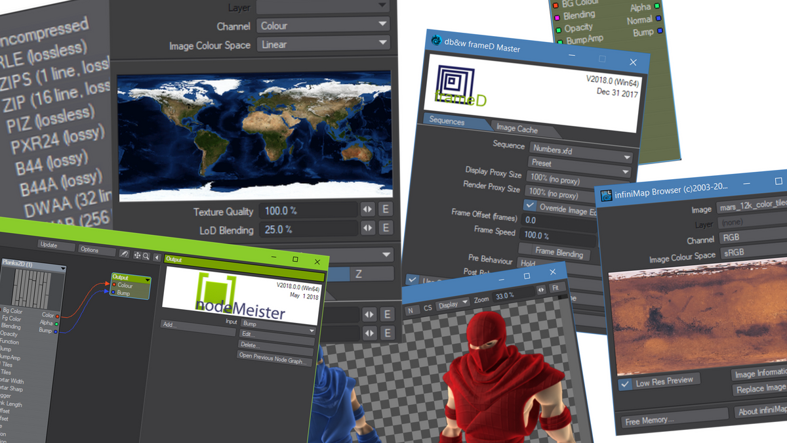This screenshot has height=443, width=787.
Task: Select the Sequences tab in frameD
Action: 447,121
